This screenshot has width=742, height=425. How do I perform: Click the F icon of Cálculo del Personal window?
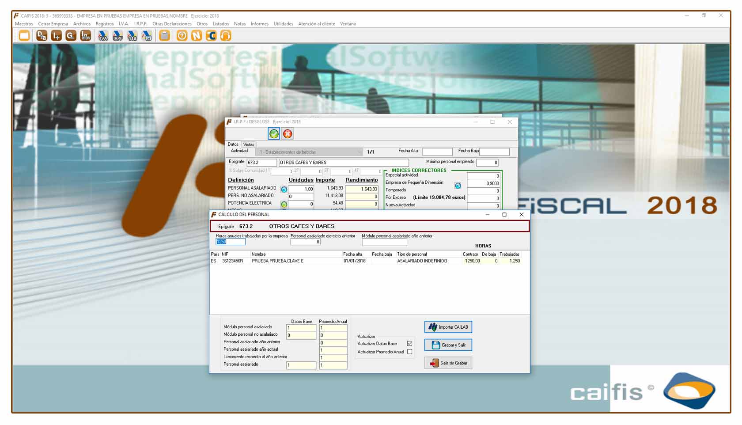tap(214, 215)
